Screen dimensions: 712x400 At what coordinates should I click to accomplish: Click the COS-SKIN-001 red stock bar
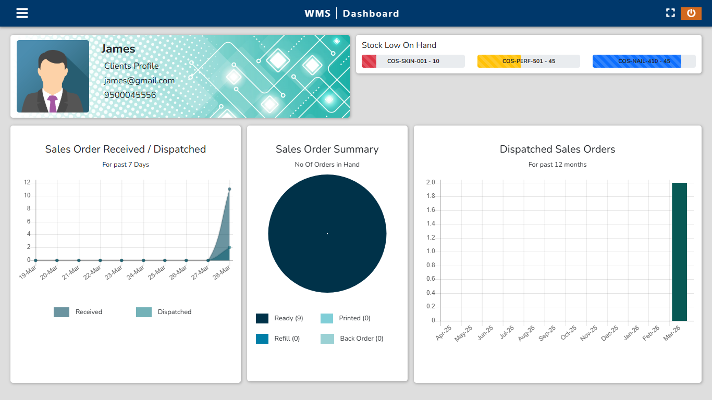(x=413, y=61)
